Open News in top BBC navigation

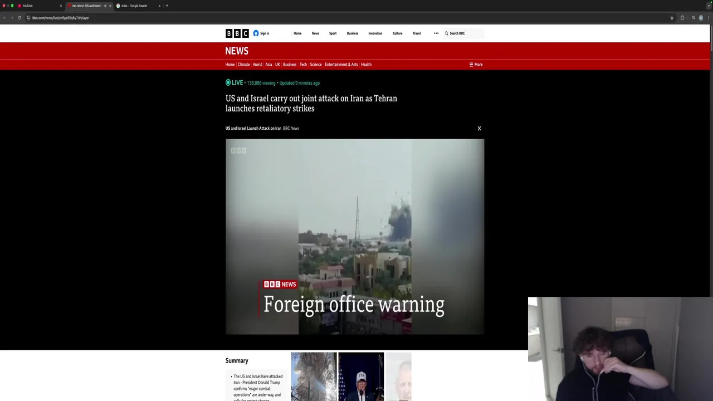click(315, 33)
